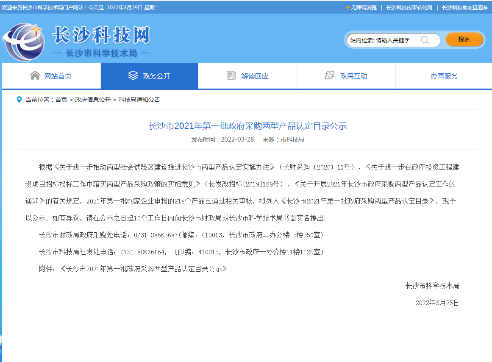Viewport: 492px width, 362px height.
Task: Click the house icon beside 网站首页
Action: point(35,75)
